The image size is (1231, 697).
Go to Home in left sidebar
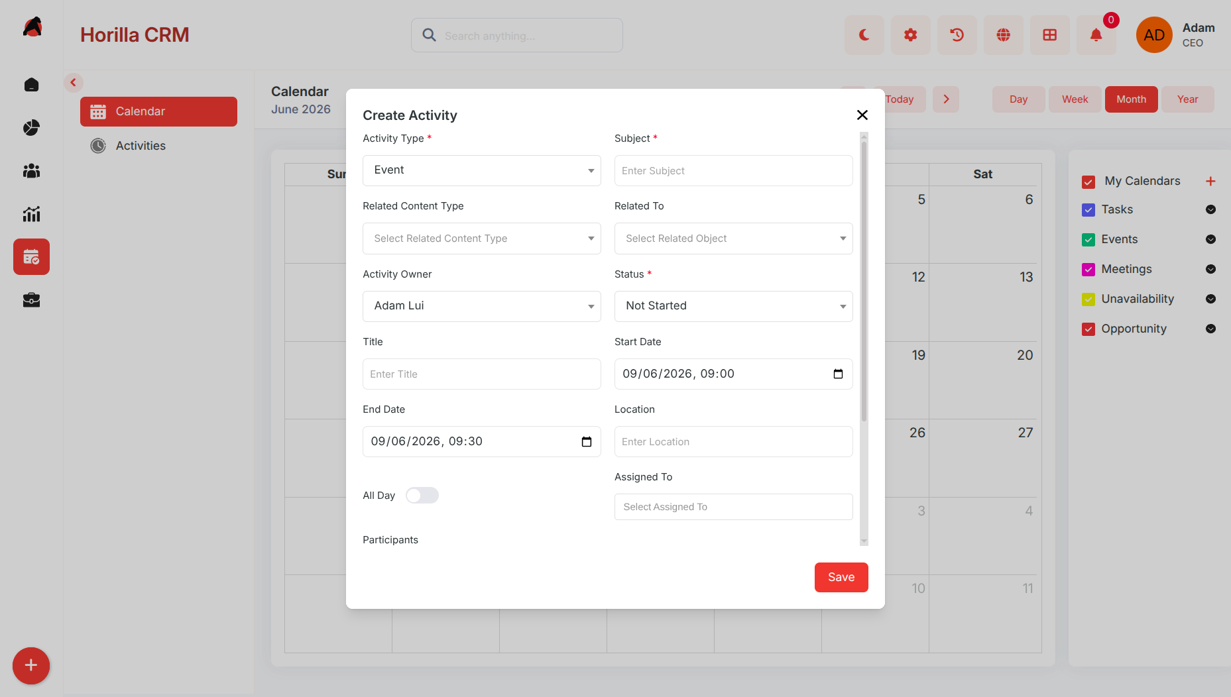coord(31,85)
